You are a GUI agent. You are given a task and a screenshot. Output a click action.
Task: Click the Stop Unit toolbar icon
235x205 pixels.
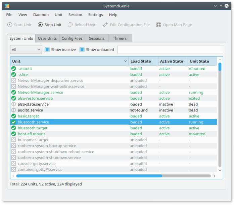(x=40, y=25)
